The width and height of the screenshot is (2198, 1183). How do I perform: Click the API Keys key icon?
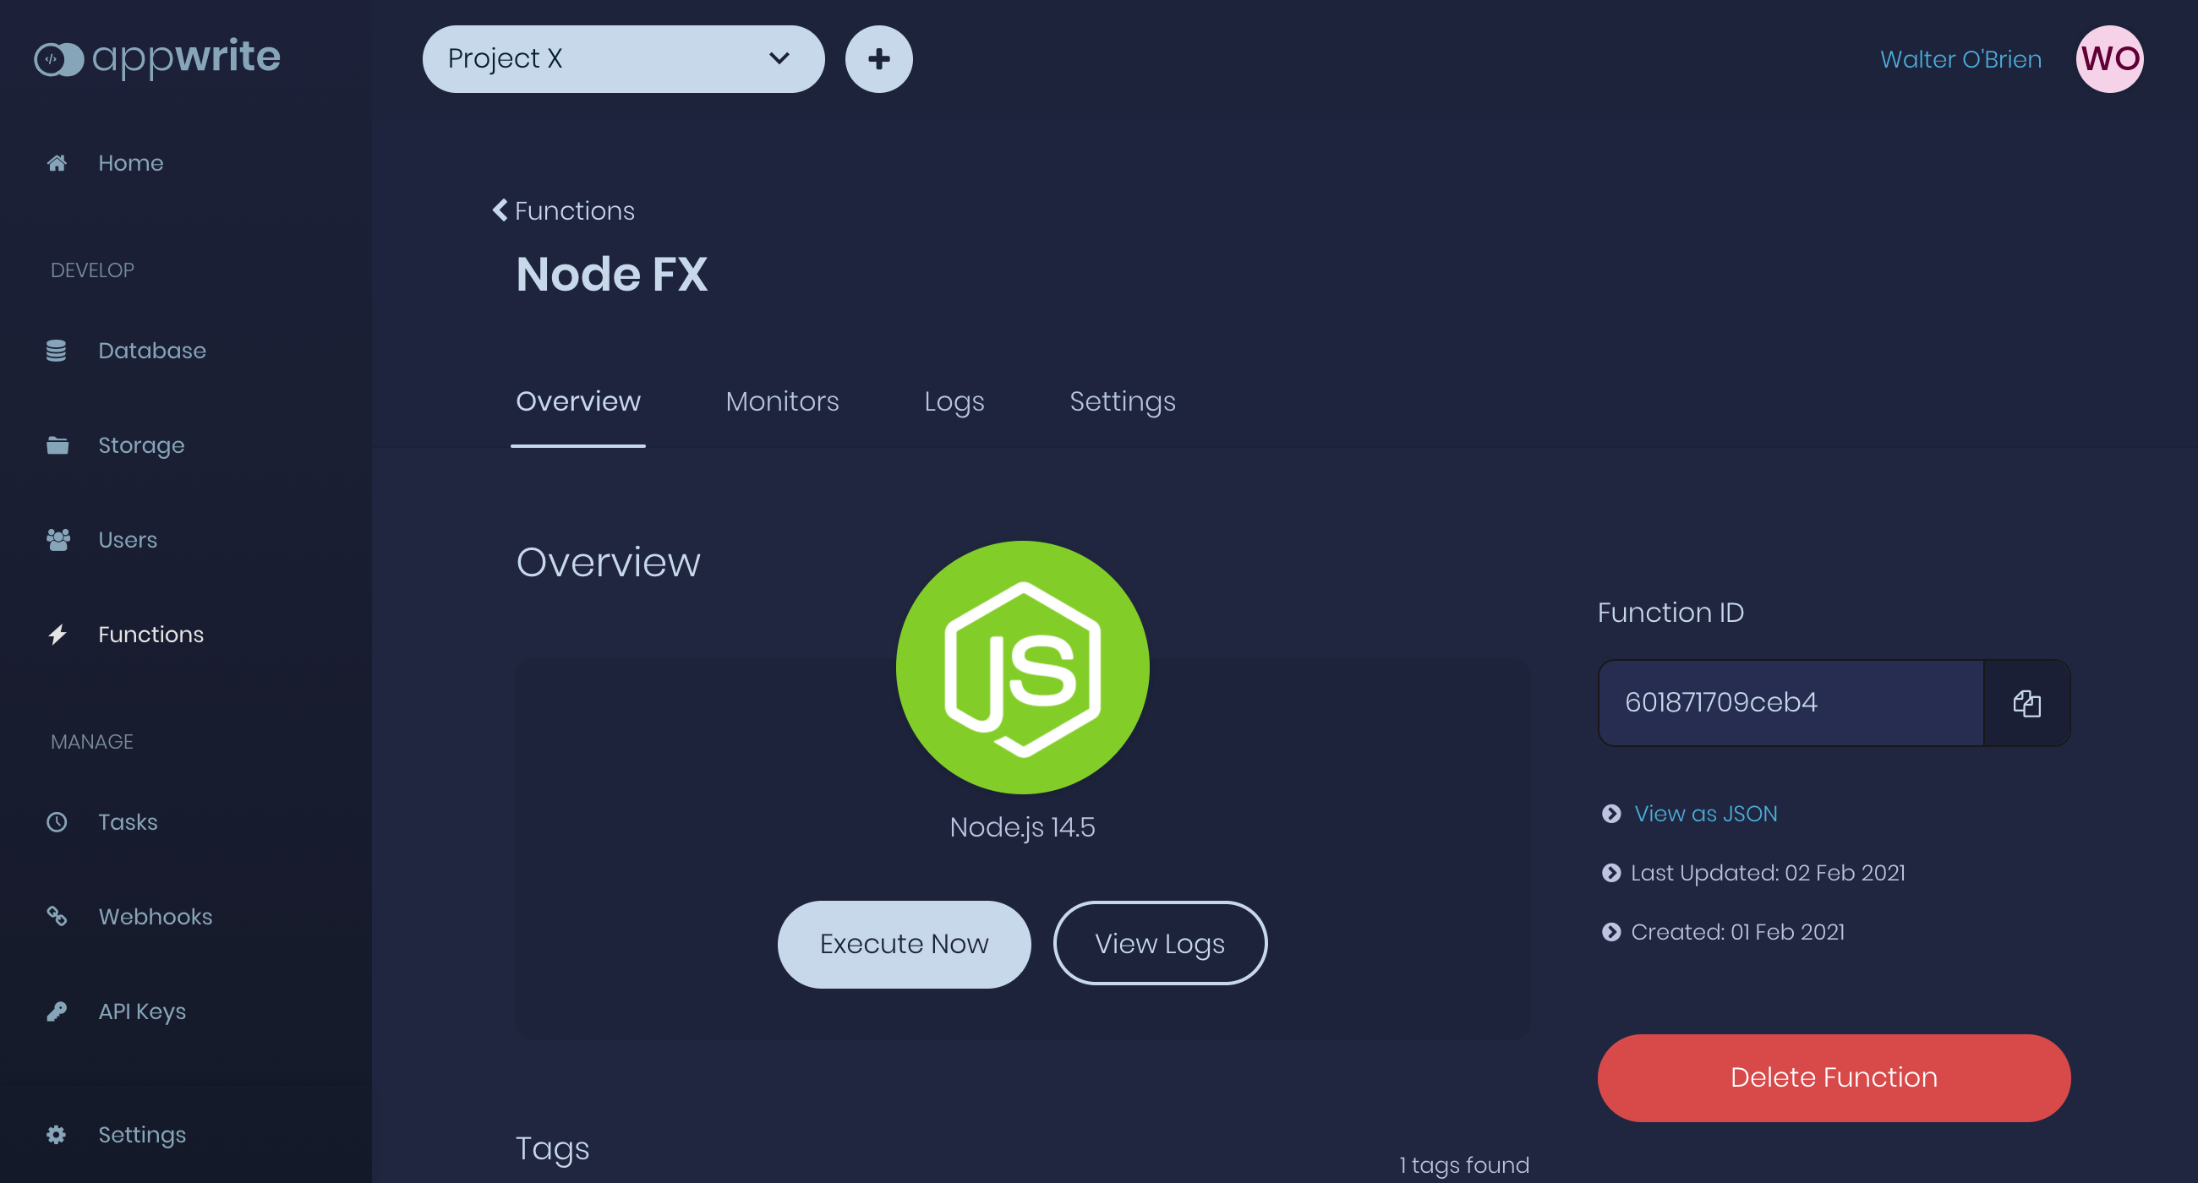coord(57,1011)
